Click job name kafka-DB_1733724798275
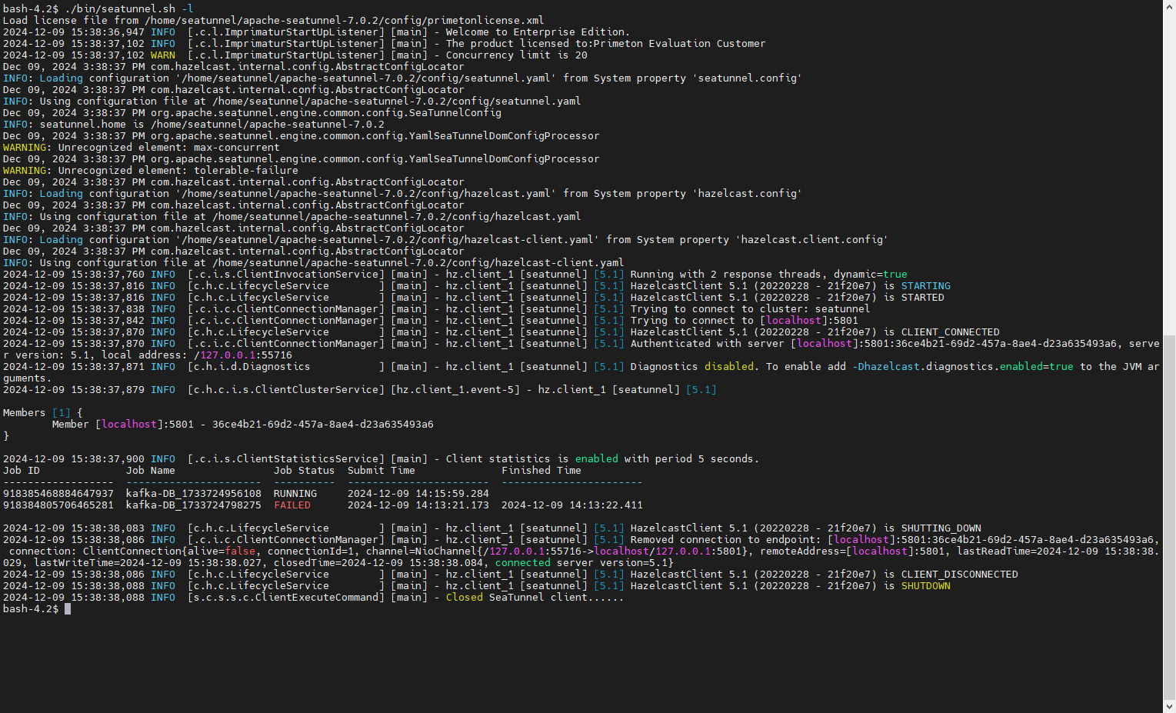The image size is (1176, 713). 193,505
